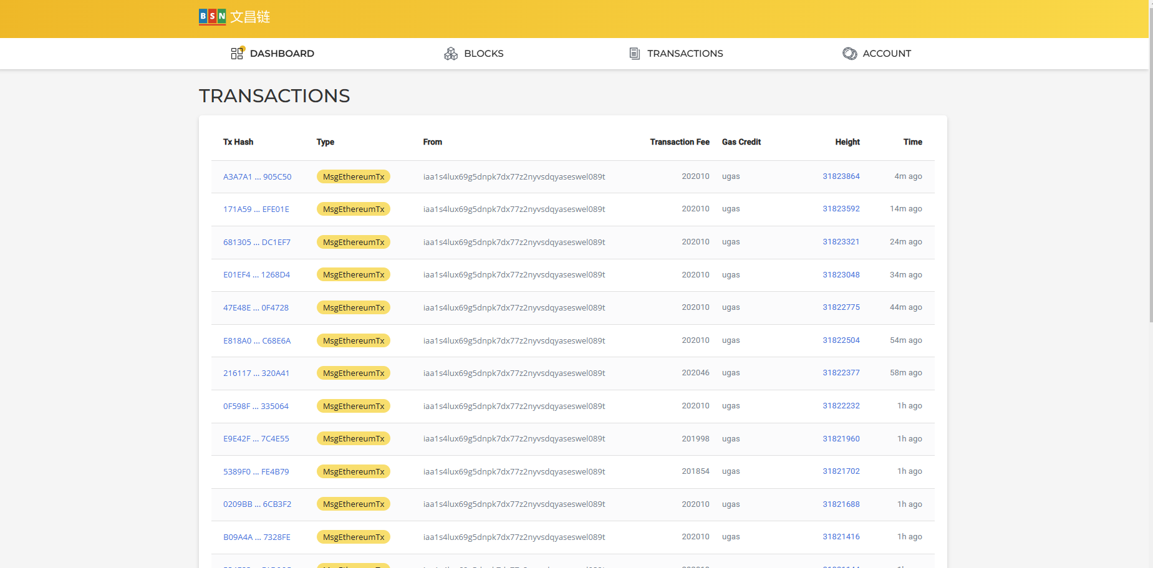Click the Tx Hash column header
This screenshot has height=568, width=1153.
(238, 142)
